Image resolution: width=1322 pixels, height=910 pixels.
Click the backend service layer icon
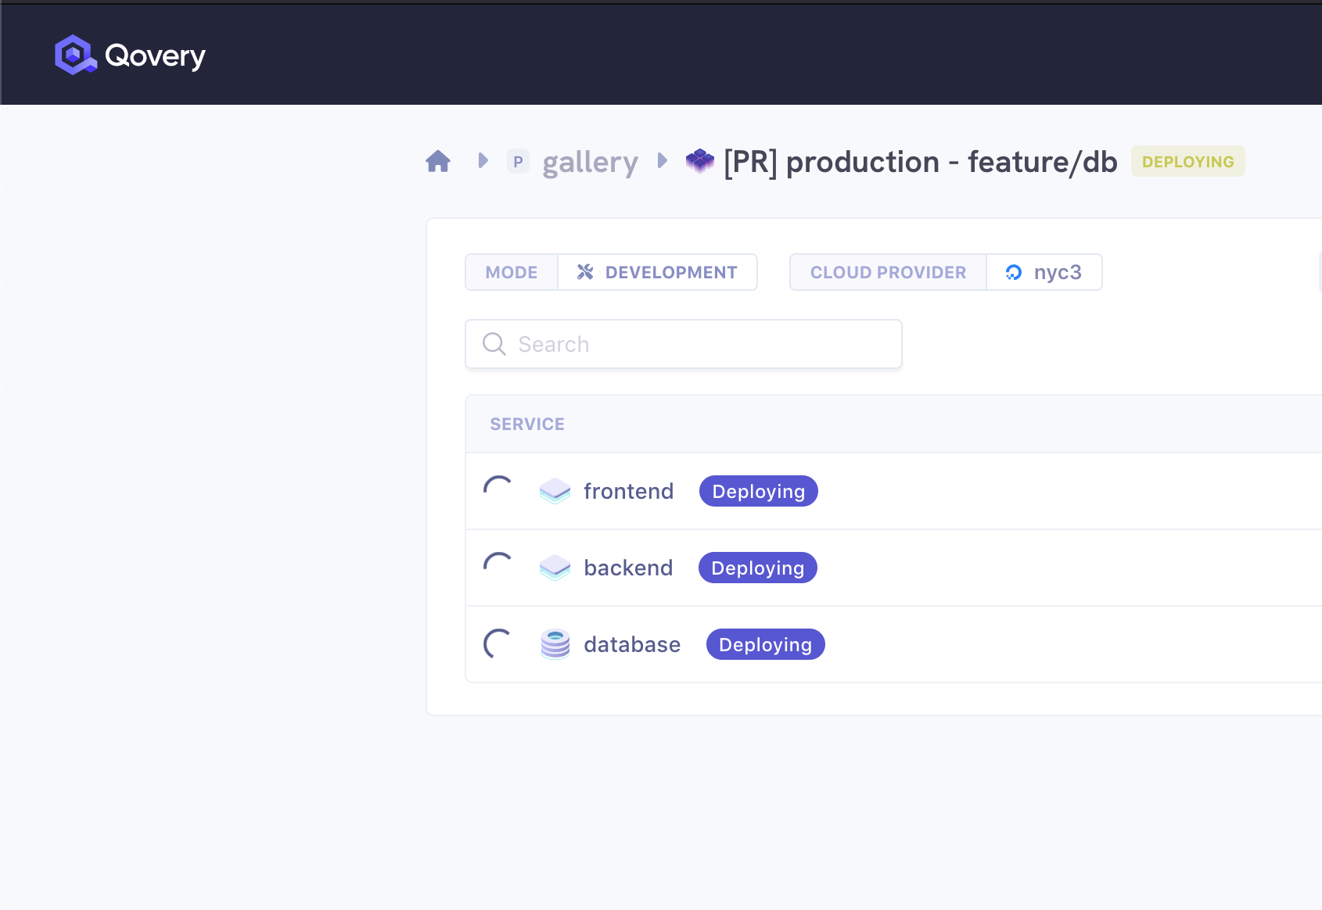pyautogui.click(x=555, y=568)
